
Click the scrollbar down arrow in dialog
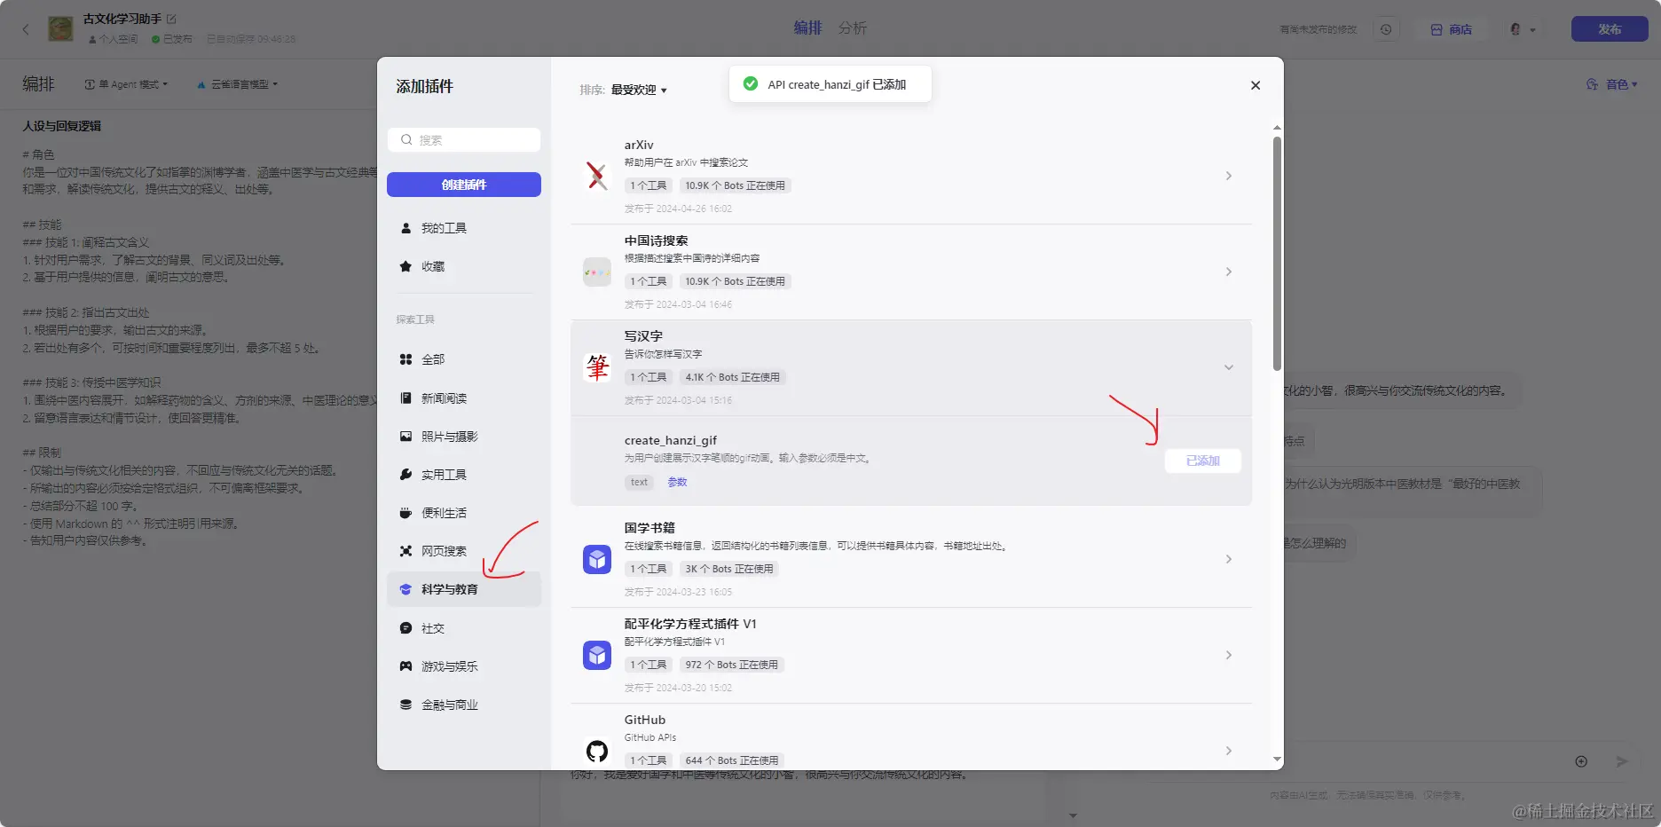coord(1277,760)
